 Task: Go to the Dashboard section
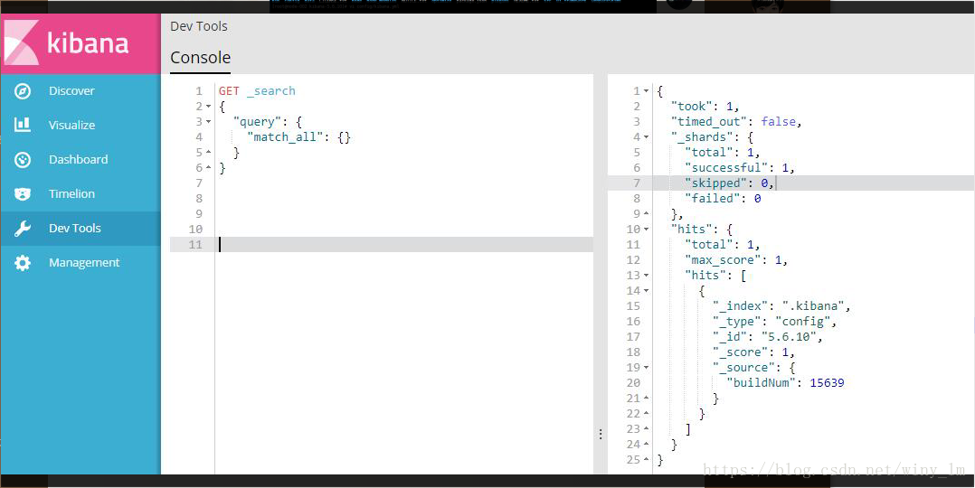[80, 160]
